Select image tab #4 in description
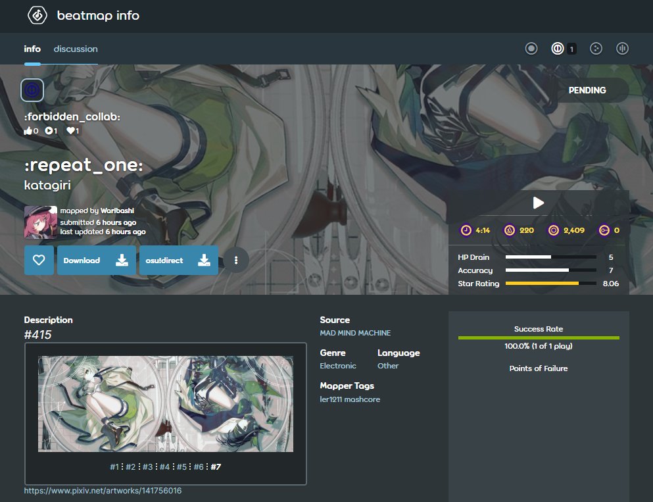 click(x=164, y=466)
